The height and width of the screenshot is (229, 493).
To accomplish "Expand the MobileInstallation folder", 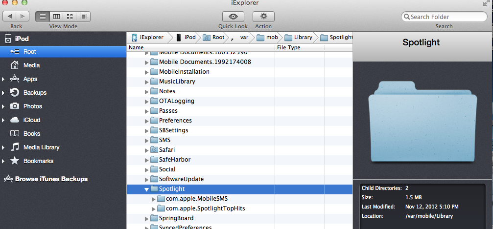I will click(x=146, y=72).
